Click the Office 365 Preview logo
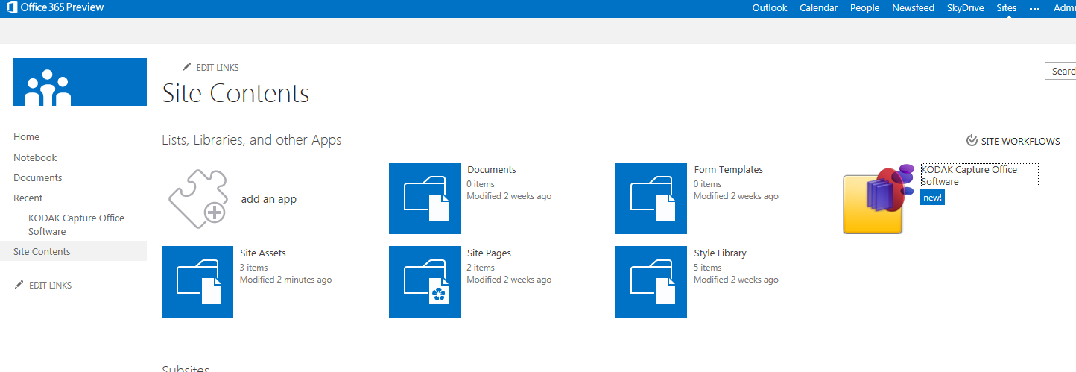The width and height of the screenshot is (1076, 372). (x=55, y=8)
